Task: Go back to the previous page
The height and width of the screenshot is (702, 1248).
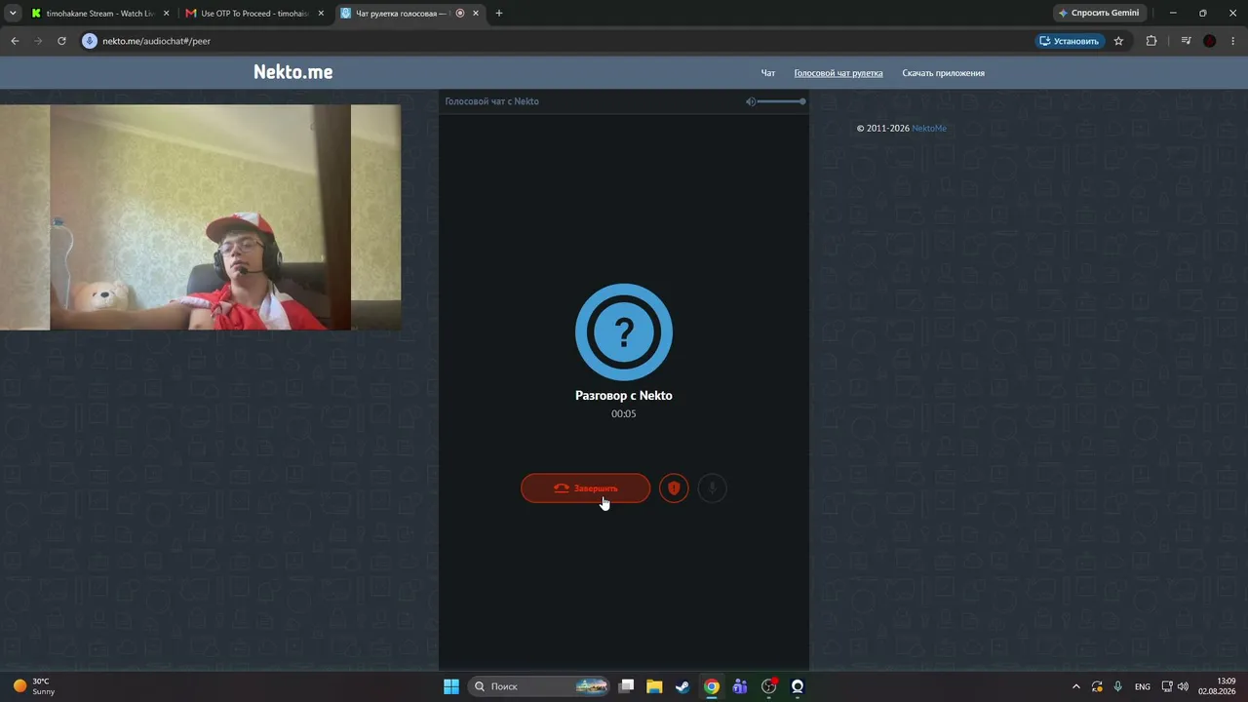Action: (x=15, y=41)
